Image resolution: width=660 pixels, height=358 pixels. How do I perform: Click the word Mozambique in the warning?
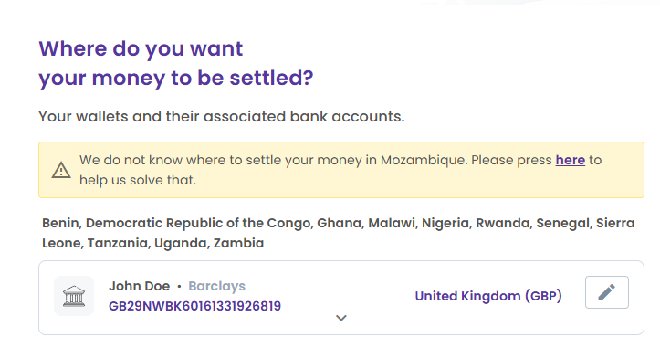(x=424, y=160)
